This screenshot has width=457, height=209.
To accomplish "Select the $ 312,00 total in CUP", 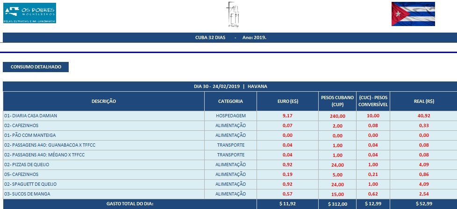I will coord(337,204).
